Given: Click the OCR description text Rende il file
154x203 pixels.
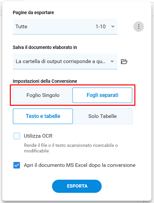Looking at the screenshot, I should pos(71,148).
